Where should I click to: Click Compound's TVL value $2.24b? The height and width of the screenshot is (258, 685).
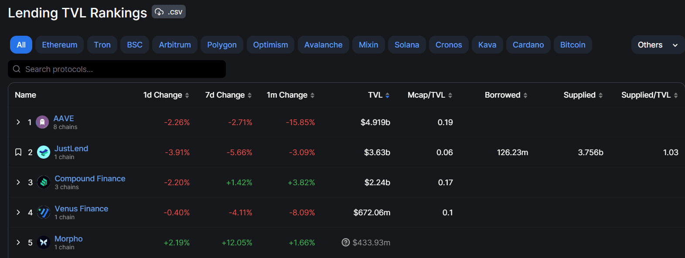(377, 183)
